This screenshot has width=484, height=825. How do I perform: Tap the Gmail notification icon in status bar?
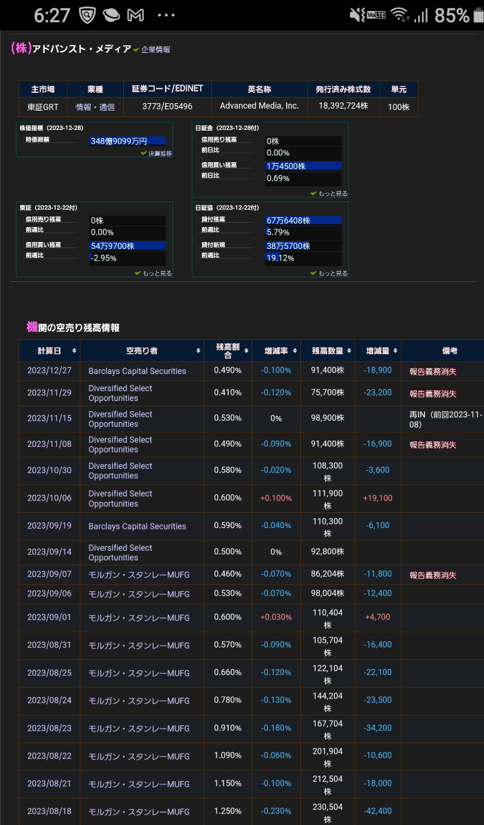click(136, 15)
